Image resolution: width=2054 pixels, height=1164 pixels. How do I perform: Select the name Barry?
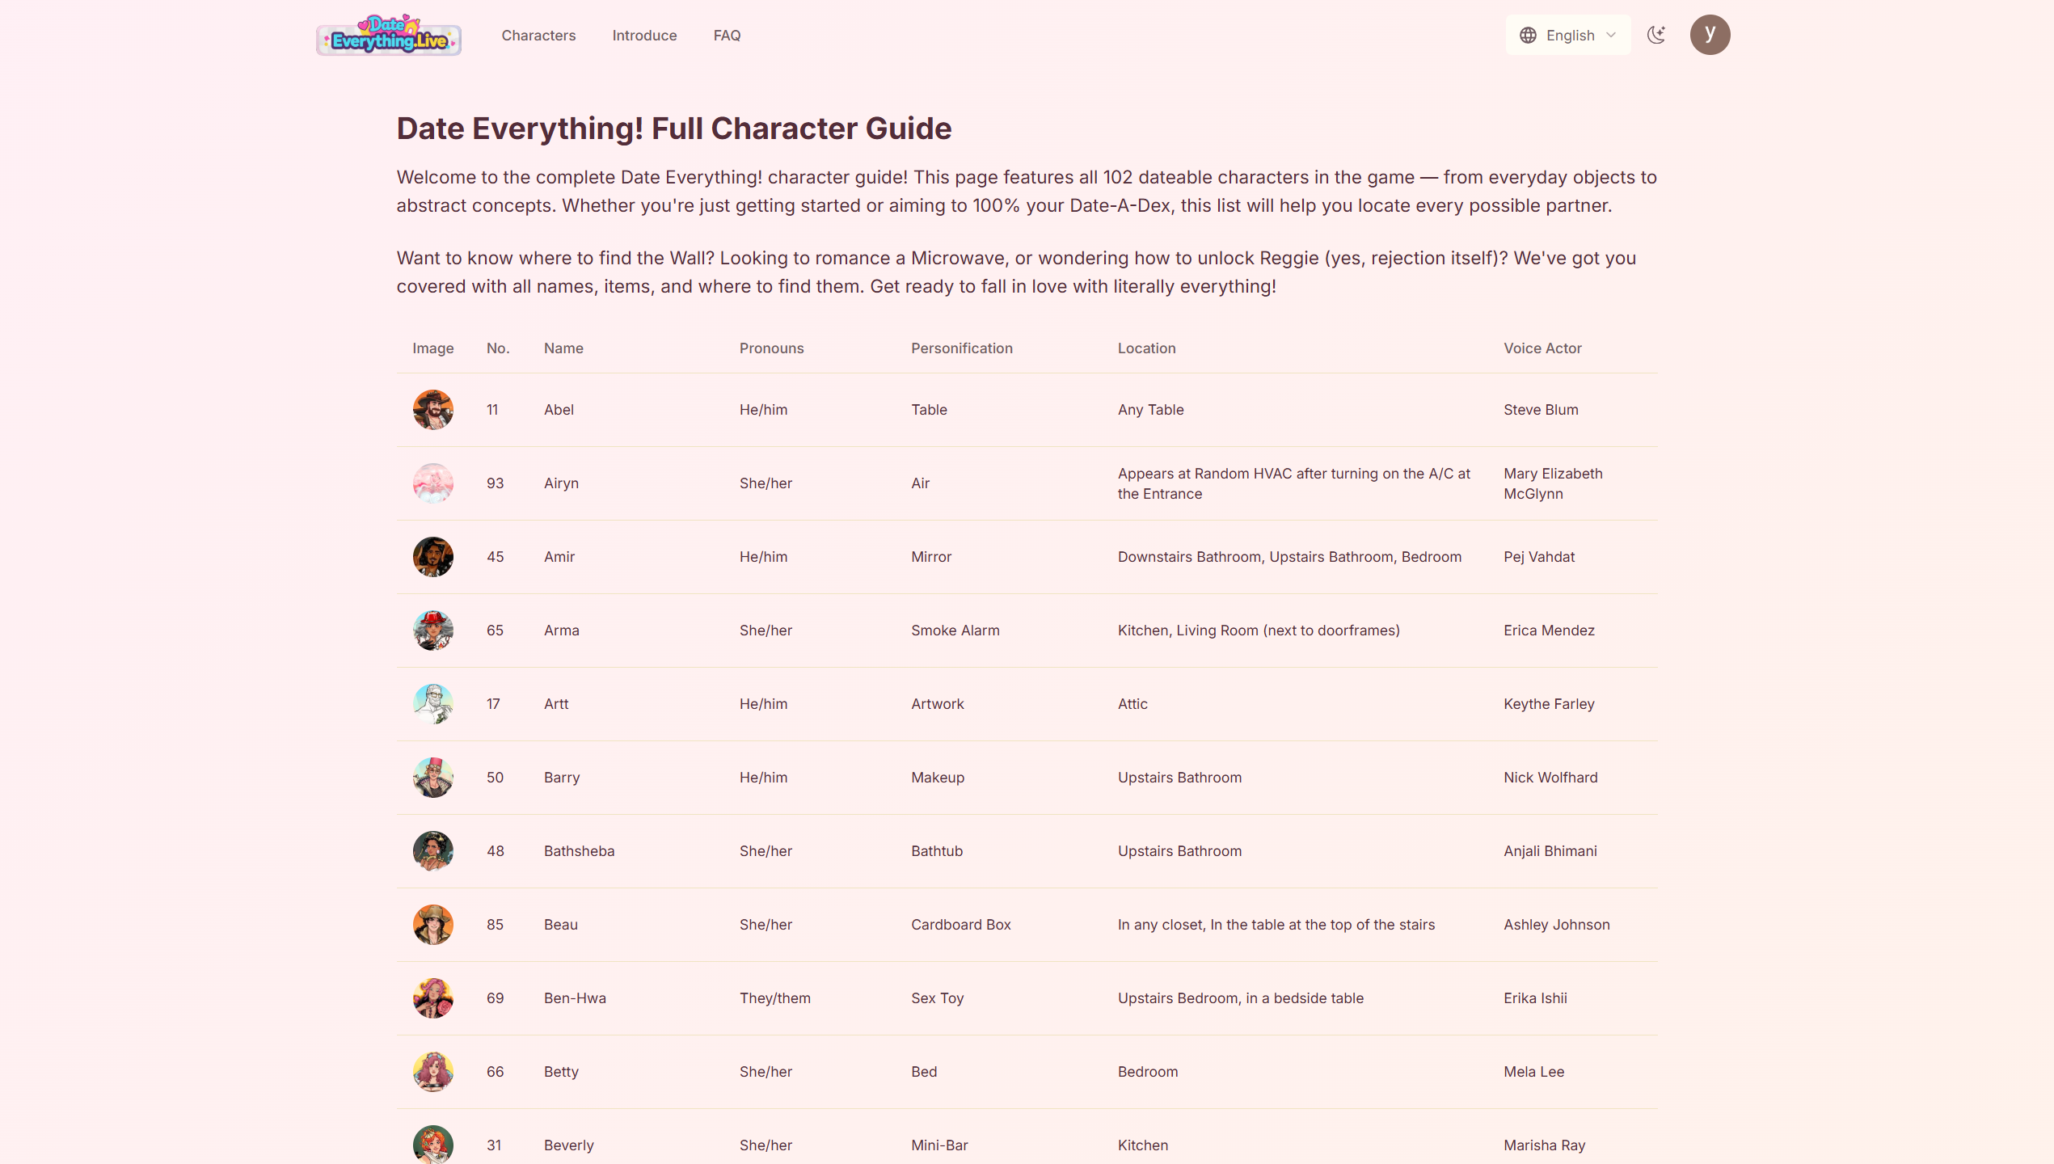[562, 778]
